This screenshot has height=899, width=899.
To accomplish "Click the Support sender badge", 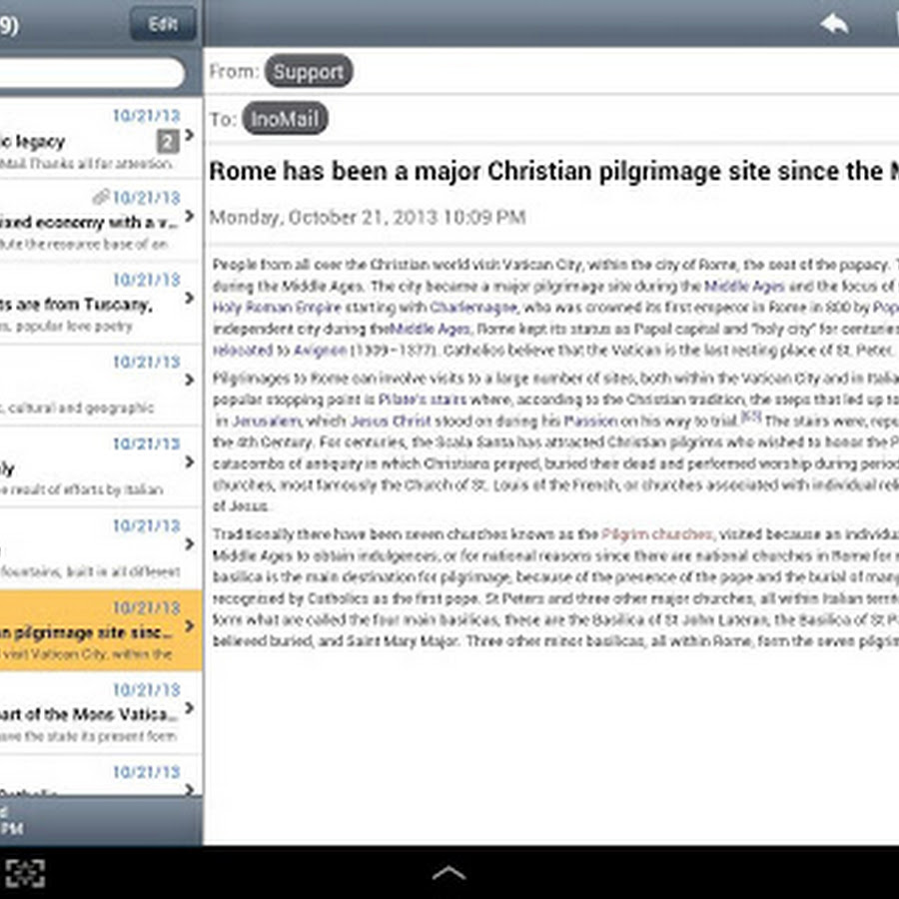I will tap(308, 71).
